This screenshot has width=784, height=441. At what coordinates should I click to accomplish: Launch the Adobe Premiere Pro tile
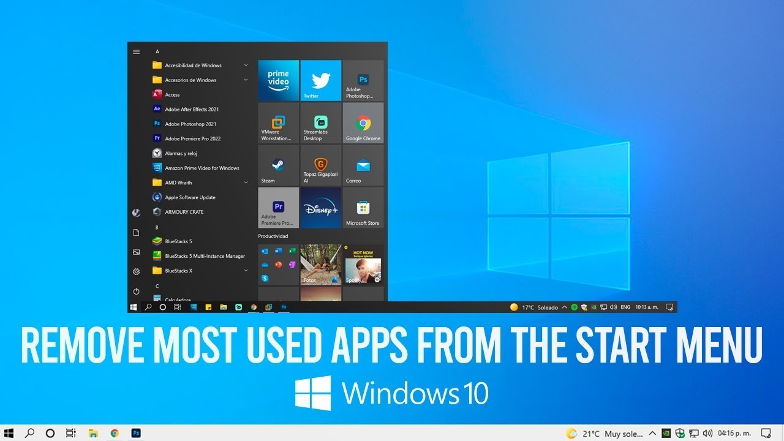[x=279, y=208]
